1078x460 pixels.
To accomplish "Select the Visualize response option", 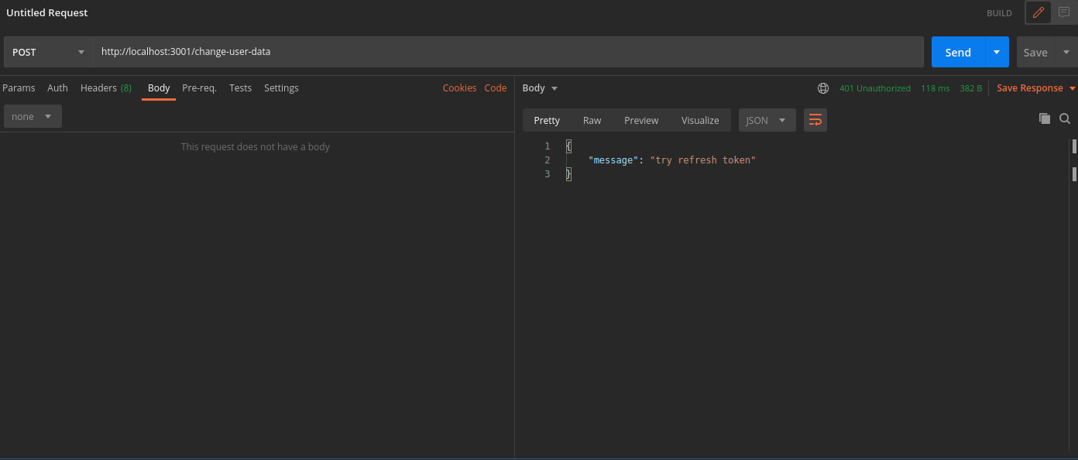I will click(700, 120).
